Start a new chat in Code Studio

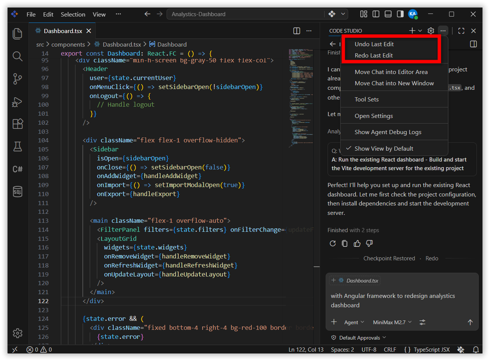412,31
